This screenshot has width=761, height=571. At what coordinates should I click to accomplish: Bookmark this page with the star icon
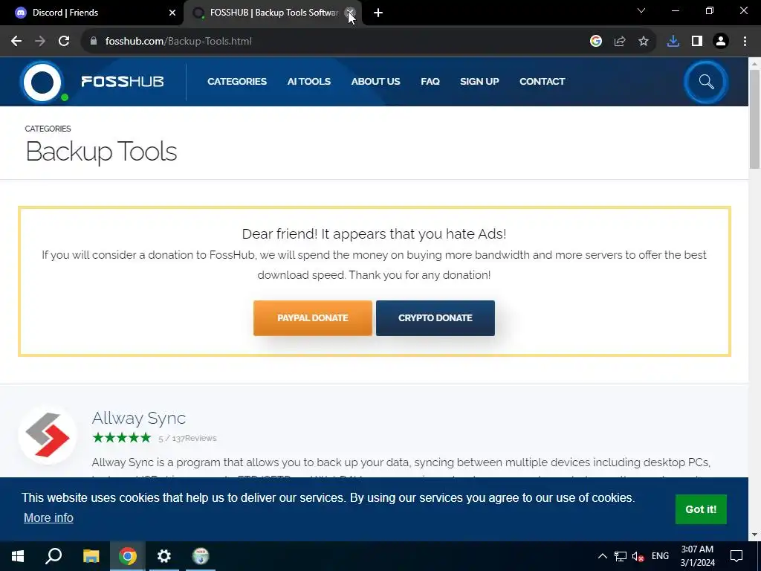(x=644, y=42)
